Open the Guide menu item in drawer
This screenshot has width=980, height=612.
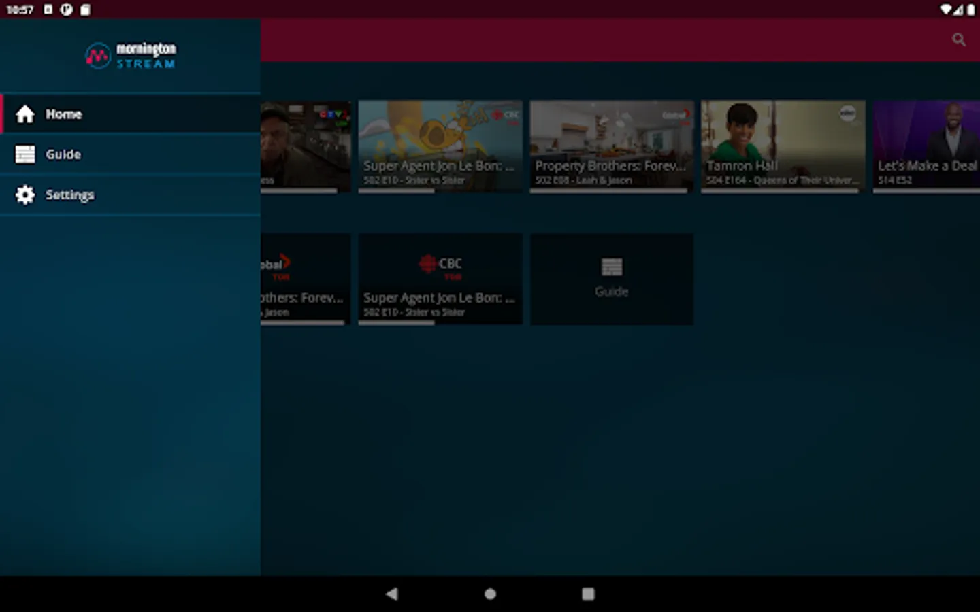130,154
